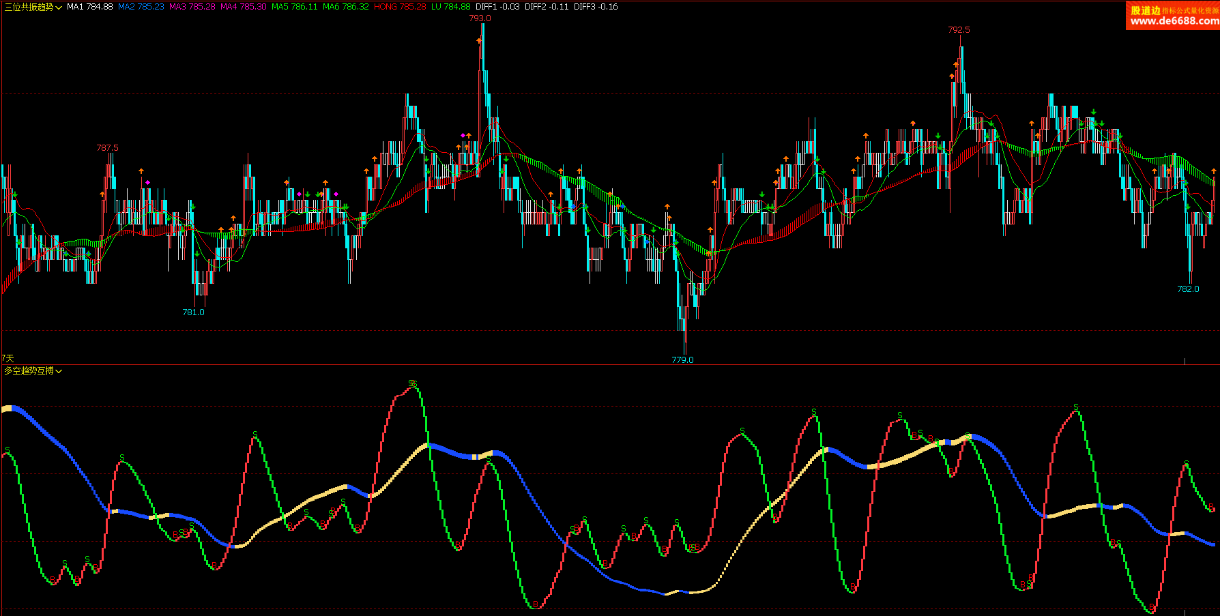Viewport: 1220px width, 616px height.
Task: Click the LU 784.88 legend label
Action: (450, 7)
